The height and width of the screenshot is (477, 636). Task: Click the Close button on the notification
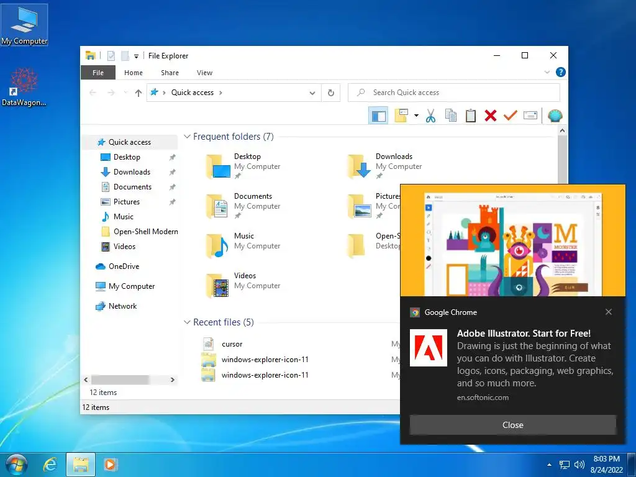(512, 425)
